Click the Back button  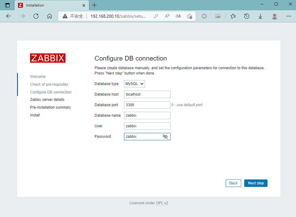click(x=233, y=183)
